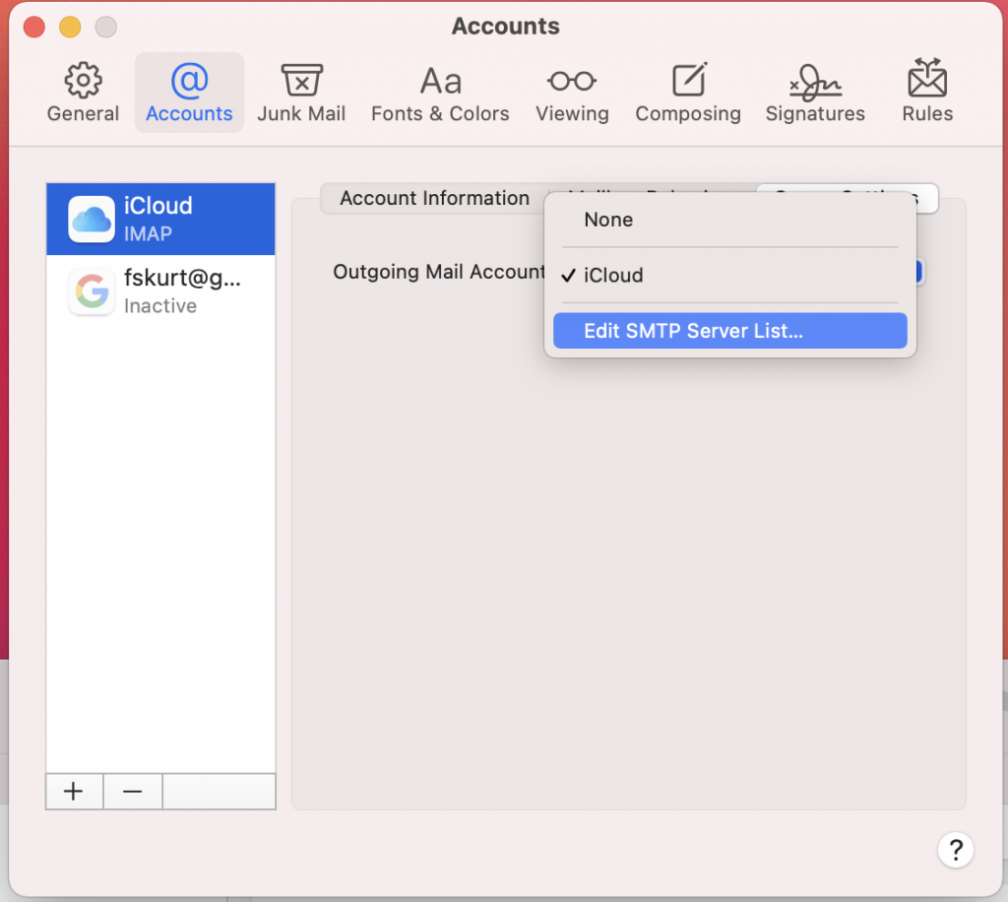
Task: Remove selected account with minus button
Action: coord(133,791)
